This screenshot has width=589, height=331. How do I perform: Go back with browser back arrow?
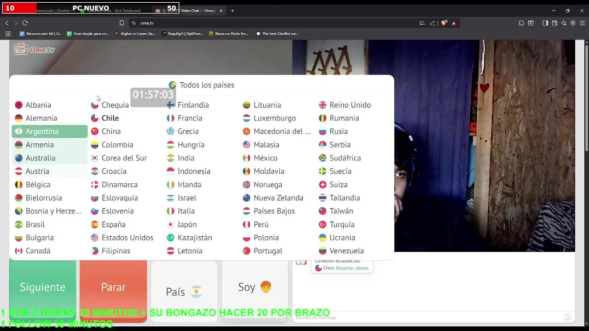click(x=7, y=23)
